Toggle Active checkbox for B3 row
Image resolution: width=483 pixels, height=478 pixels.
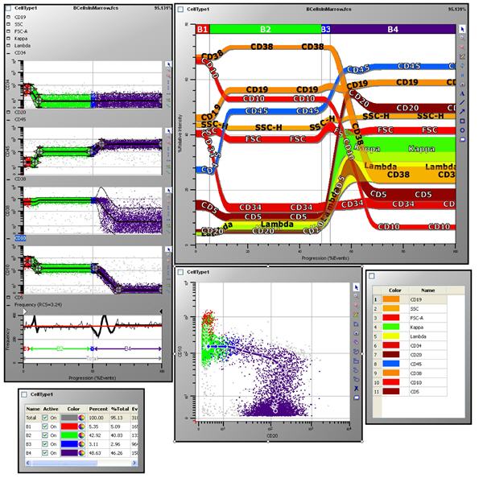pos(45,444)
